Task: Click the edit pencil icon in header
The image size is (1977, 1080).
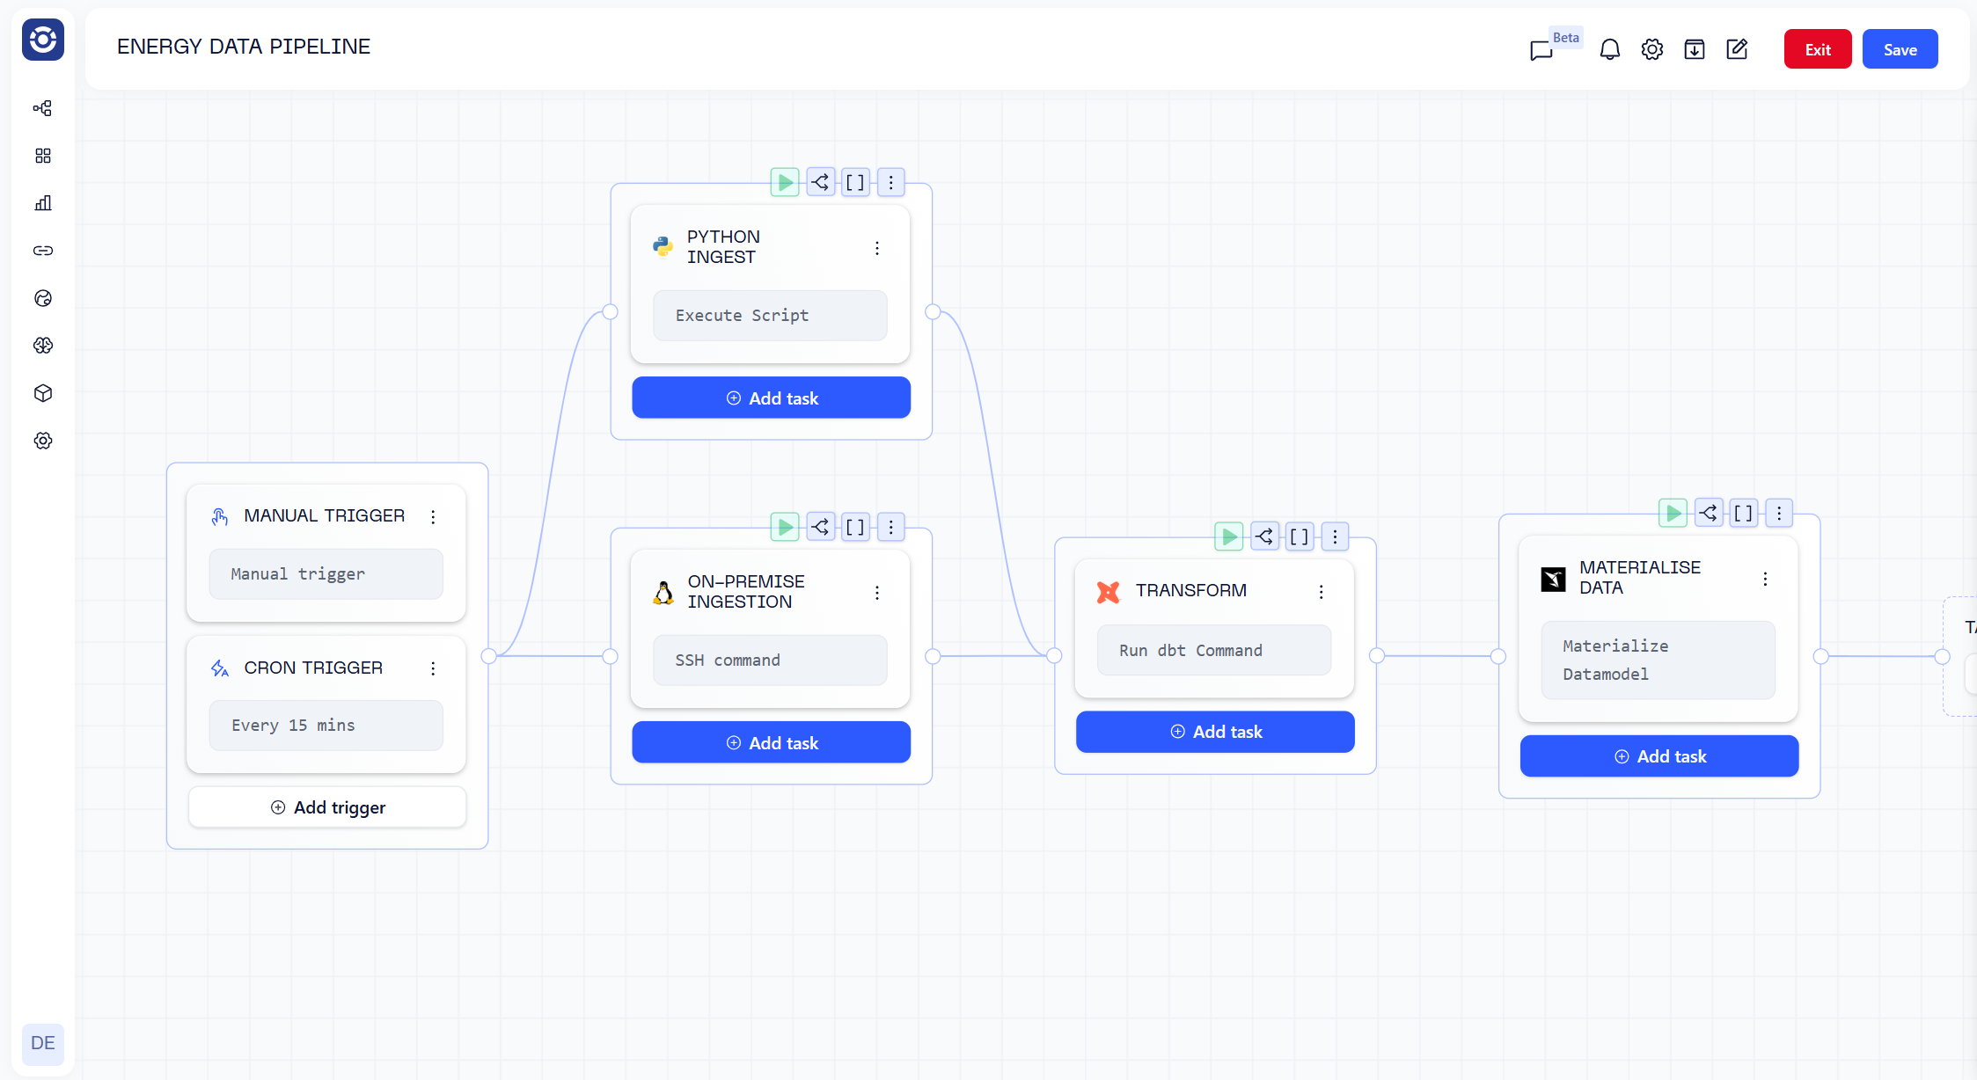Action: (x=1736, y=50)
